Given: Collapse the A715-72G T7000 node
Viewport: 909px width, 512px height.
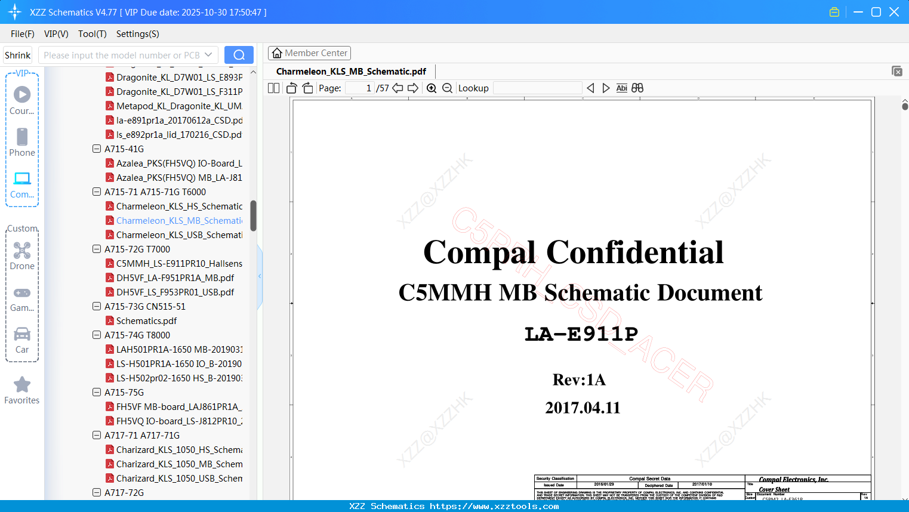Looking at the screenshot, I should pos(97,249).
